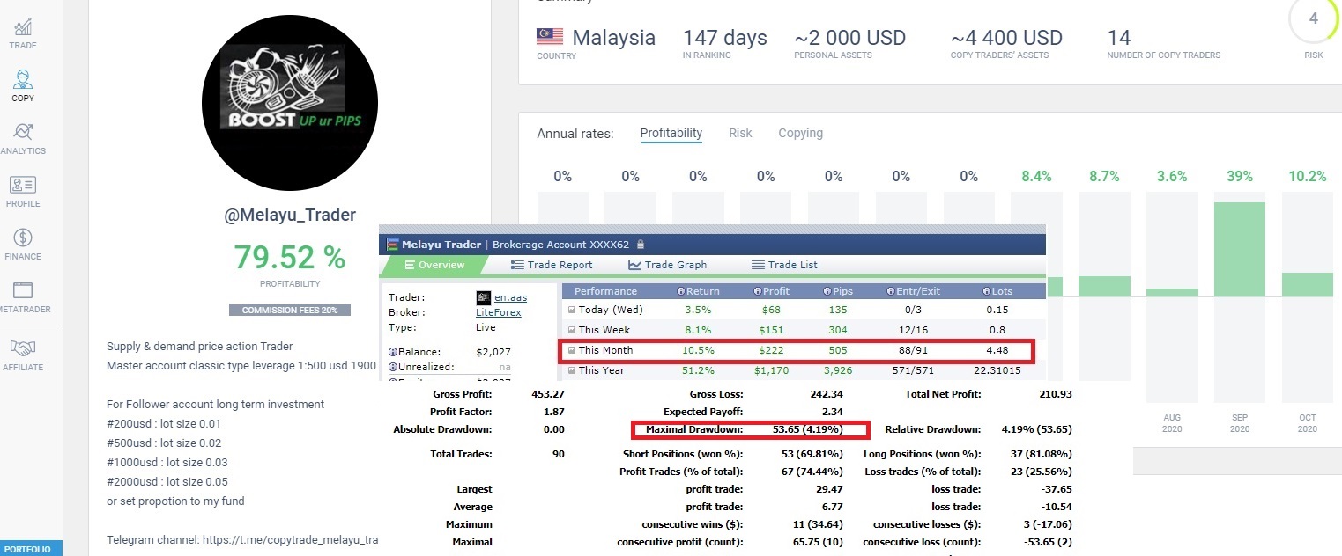1342x556 pixels.
Task: Click the 14 copy traders number
Action: coord(1119,38)
